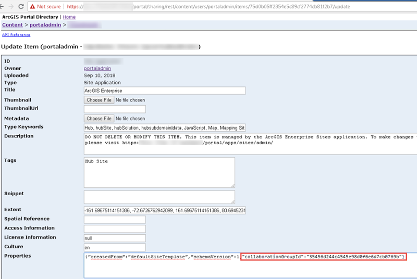
Task: Click into the Title field
Action: pyautogui.click(x=165, y=91)
